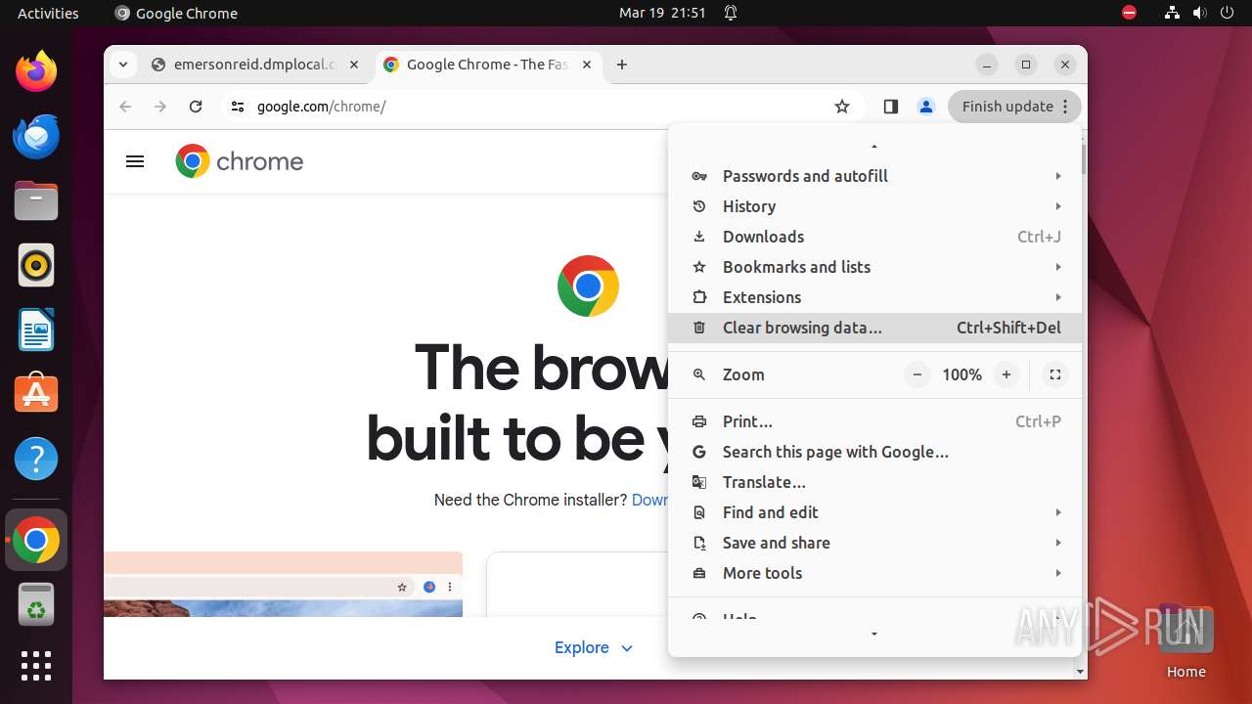The width and height of the screenshot is (1252, 704).
Task: Click the browser preview thumbnail image
Action: pos(283,585)
